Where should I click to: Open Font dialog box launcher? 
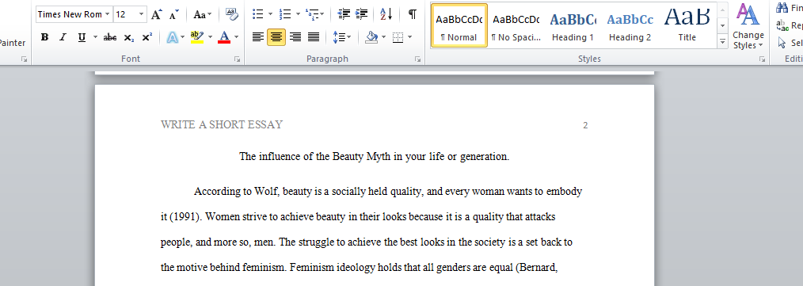click(237, 59)
